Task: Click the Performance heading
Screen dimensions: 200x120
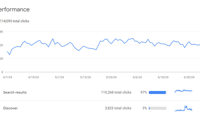Action: (x=14, y=9)
